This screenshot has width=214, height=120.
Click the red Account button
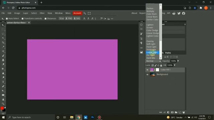(77, 13)
